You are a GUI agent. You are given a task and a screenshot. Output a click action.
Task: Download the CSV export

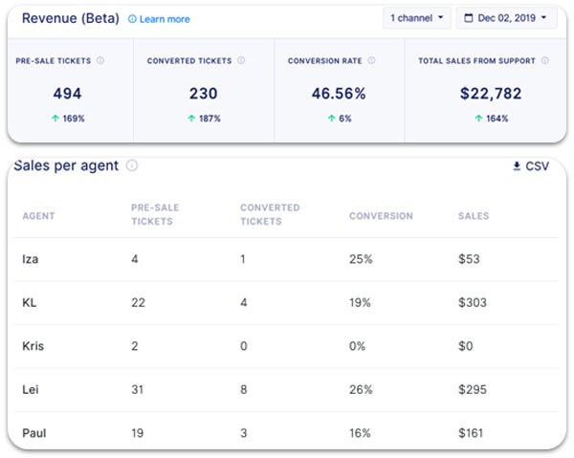coord(531,166)
